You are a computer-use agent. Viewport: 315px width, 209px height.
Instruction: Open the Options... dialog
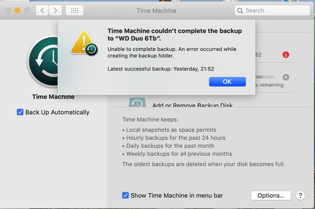pos(271,195)
